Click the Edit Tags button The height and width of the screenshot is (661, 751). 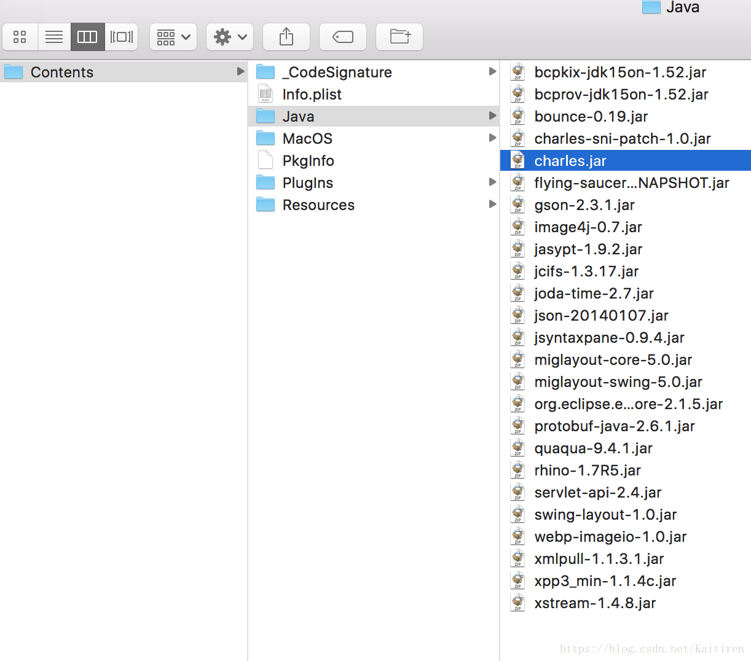(343, 37)
